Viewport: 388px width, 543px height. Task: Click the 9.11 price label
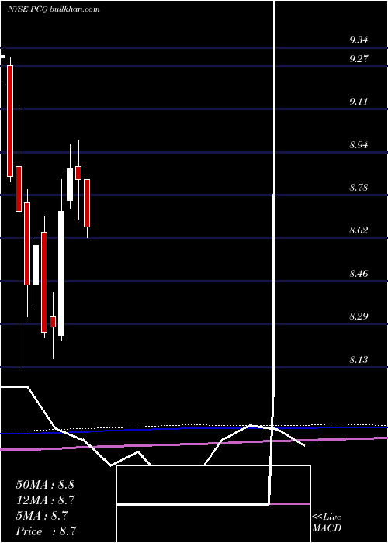(x=359, y=102)
